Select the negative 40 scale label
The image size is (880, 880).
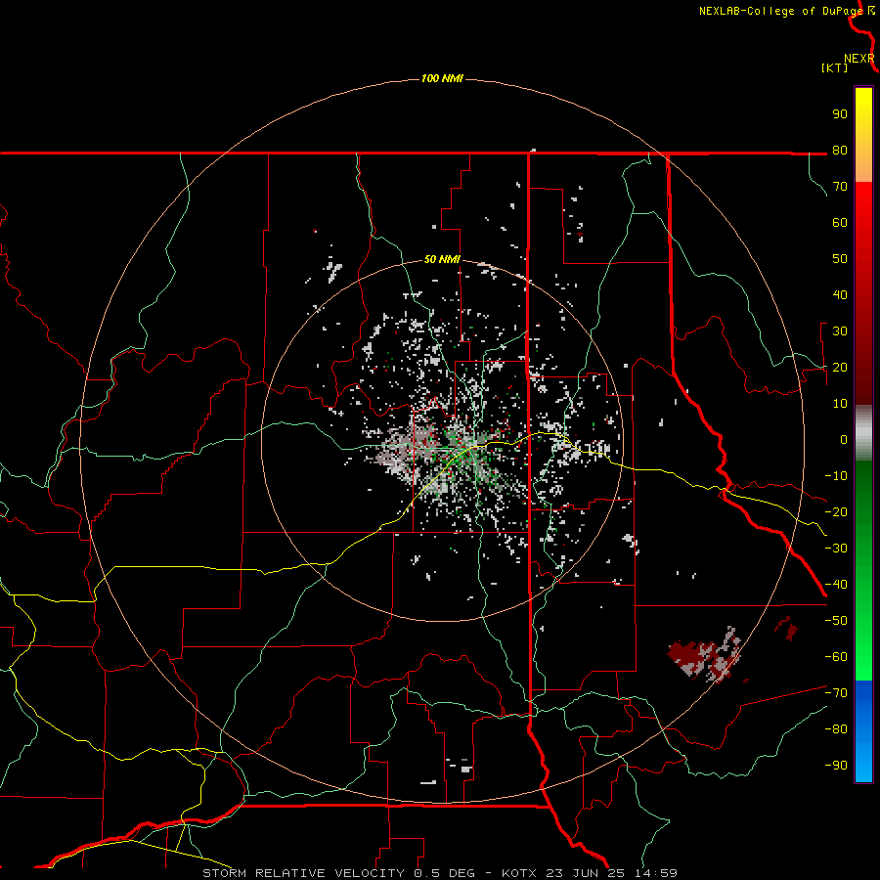[836, 585]
